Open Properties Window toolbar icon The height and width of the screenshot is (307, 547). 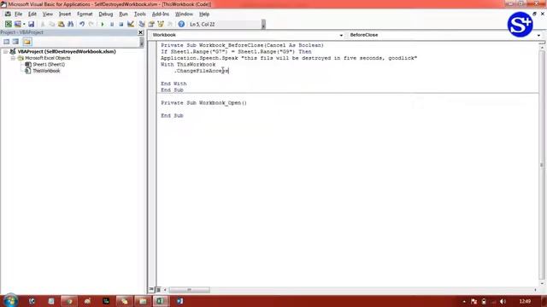coord(151,24)
